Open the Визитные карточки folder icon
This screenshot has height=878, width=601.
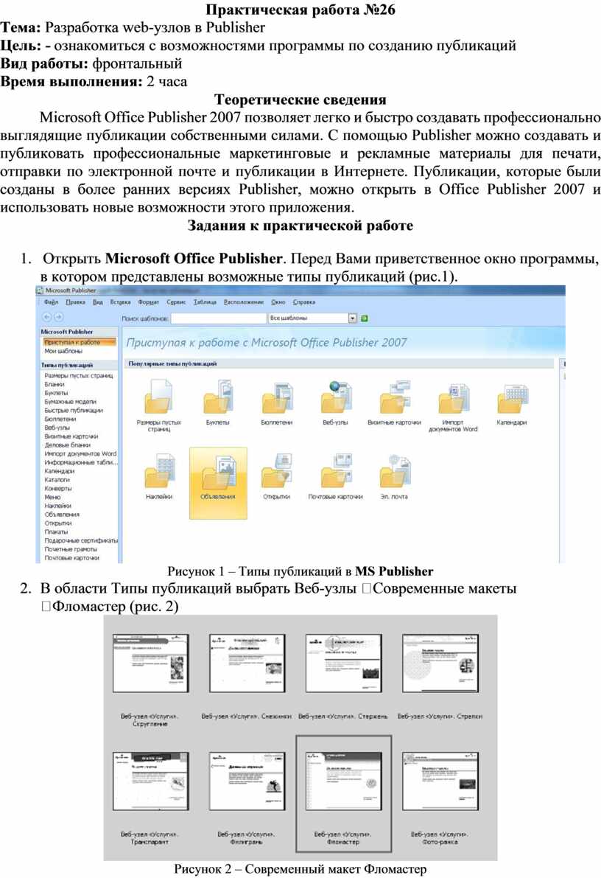[394, 397]
